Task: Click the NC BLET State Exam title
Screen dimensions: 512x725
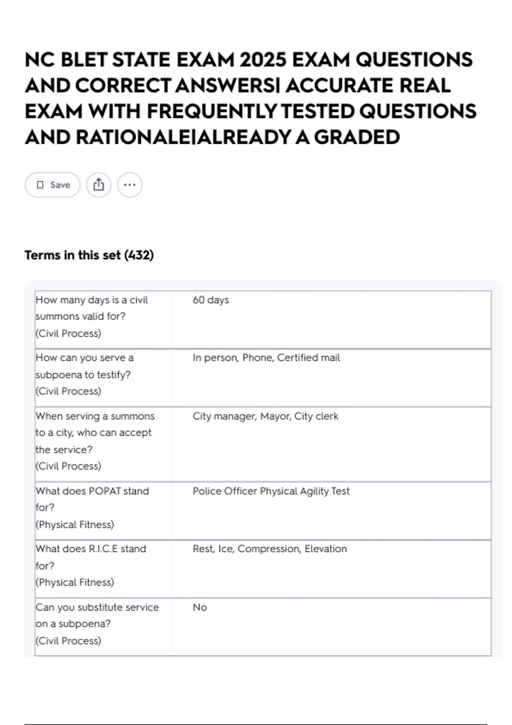Action: click(250, 99)
